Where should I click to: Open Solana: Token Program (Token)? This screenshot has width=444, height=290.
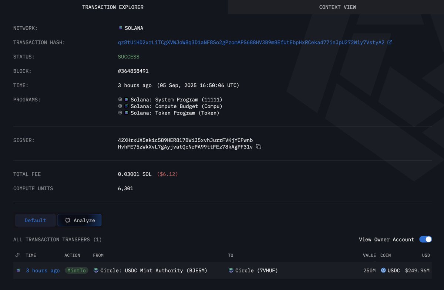[175, 113]
